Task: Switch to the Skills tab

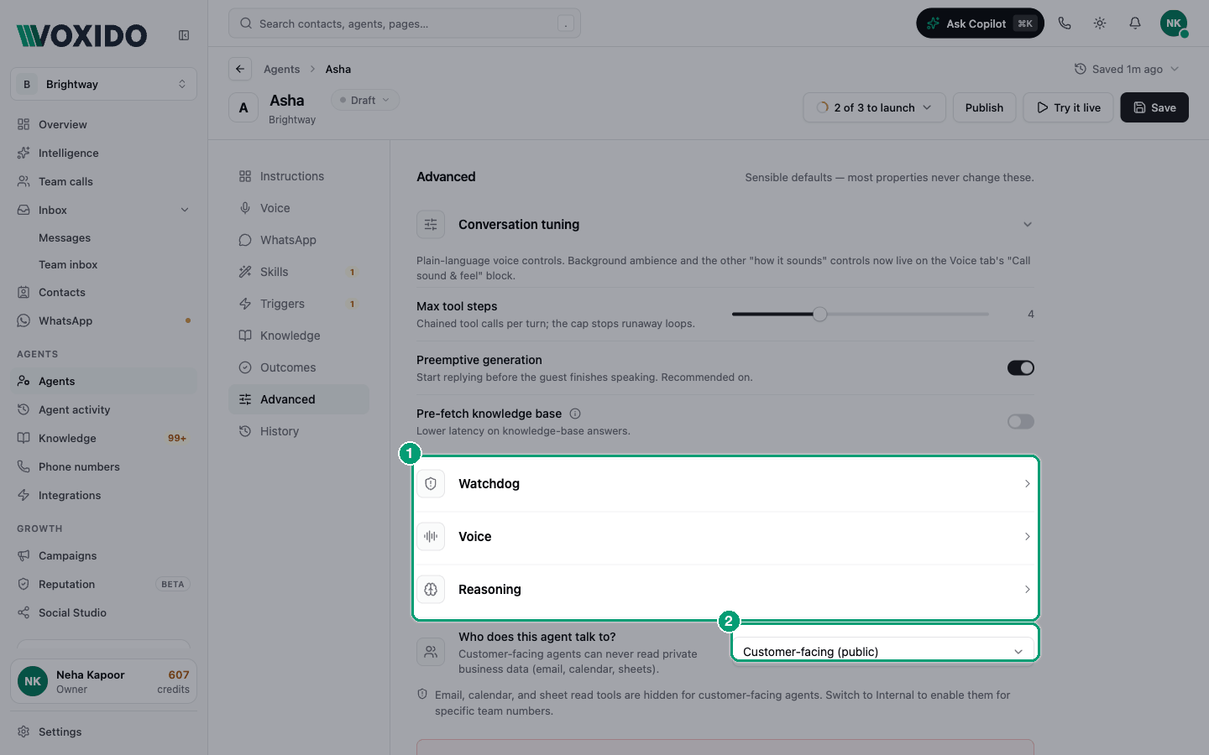Action: pyautogui.click(x=299, y=272)
